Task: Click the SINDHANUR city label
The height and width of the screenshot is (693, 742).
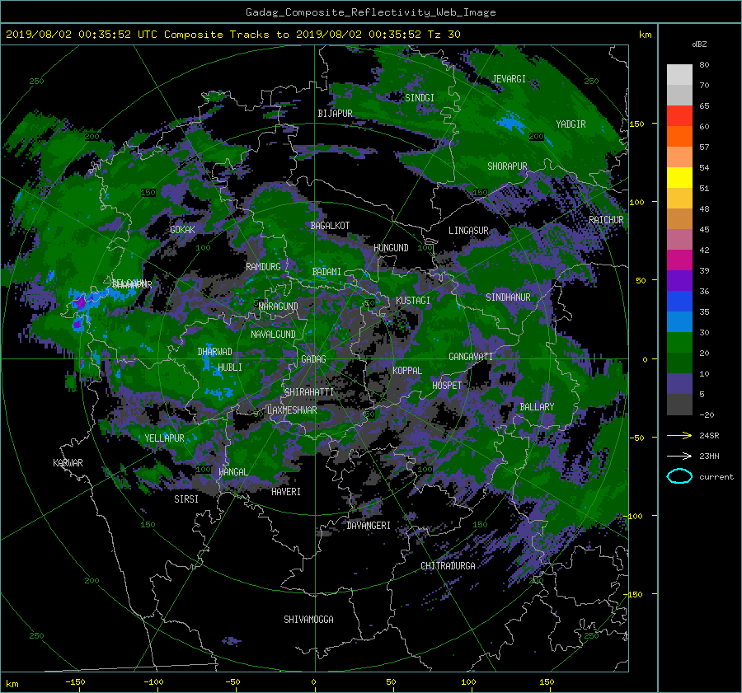Action: [508, 297]
